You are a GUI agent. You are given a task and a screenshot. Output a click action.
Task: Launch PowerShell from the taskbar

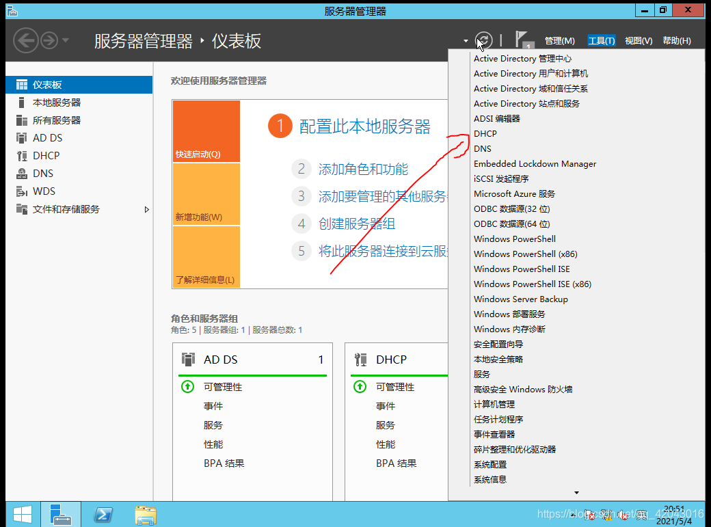103,514
